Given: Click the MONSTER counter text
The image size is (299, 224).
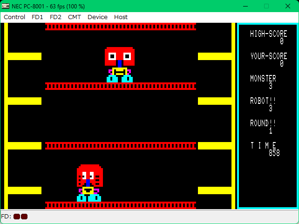Looking at the screenshot, I should [x=263, y=79].
